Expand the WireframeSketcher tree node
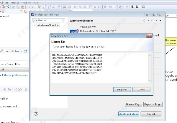177x123 pixels. tap(35, 25)
